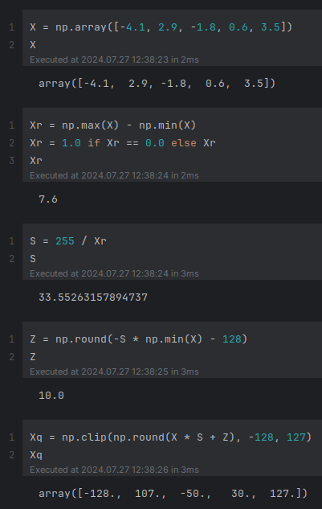This screenshot has width=322, height=509.
Task: Click the output value 10.0
Action: click(51, 396)
